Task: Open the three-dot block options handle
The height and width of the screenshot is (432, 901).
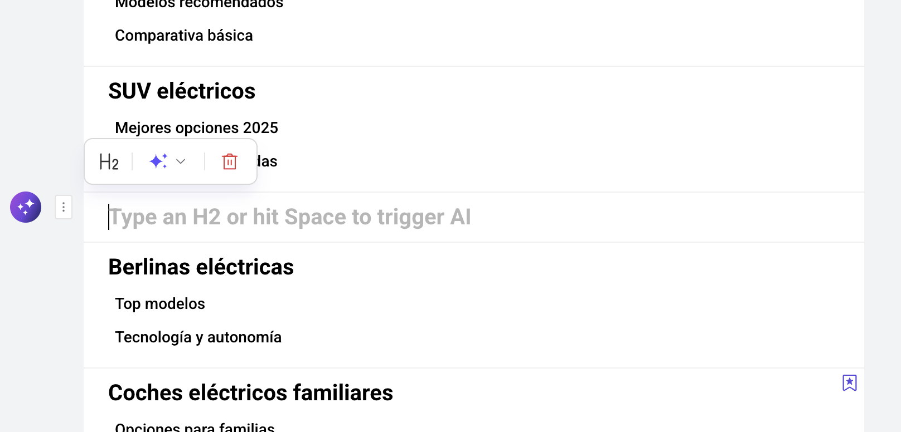Action: 64,207
